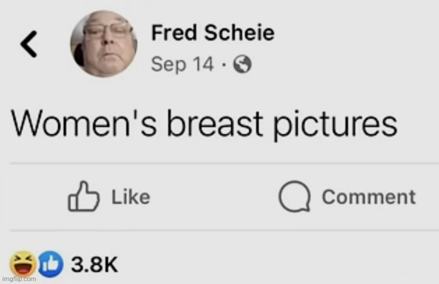This screenshot has height=284, width=439.
Task: Tap the Comment label text
Action: point(369,197)
